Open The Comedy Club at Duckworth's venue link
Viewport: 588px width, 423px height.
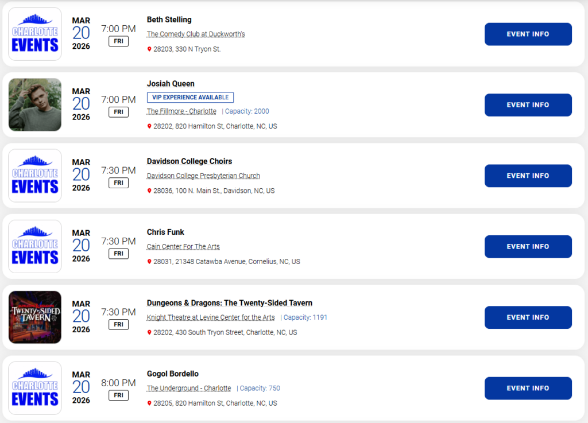tap(196, 34)
